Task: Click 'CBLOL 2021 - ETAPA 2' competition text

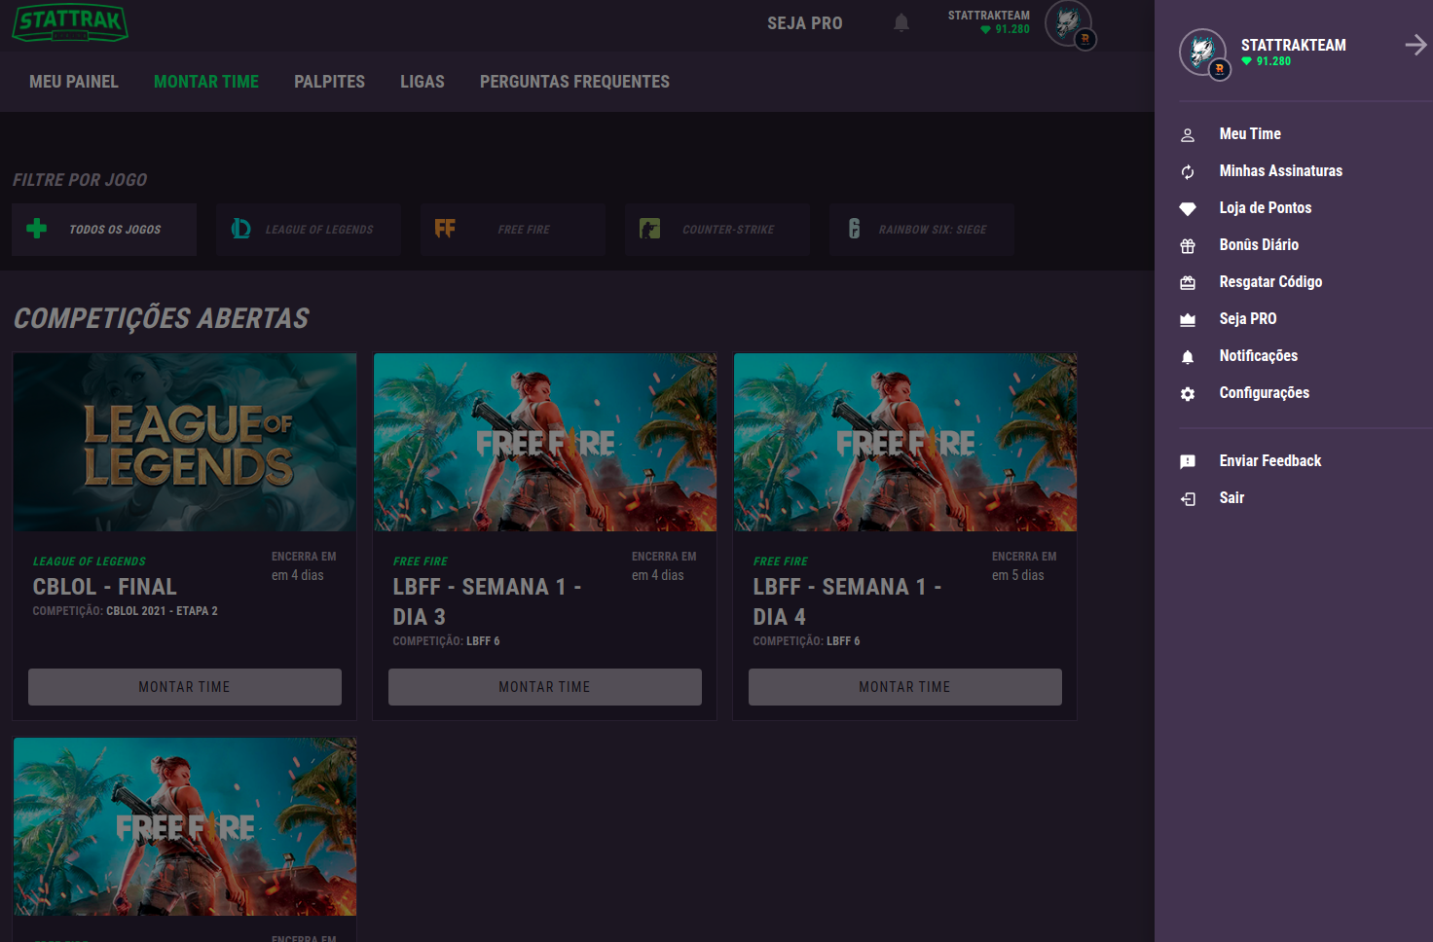Action: pyautogui.click(x=162, y=611)
